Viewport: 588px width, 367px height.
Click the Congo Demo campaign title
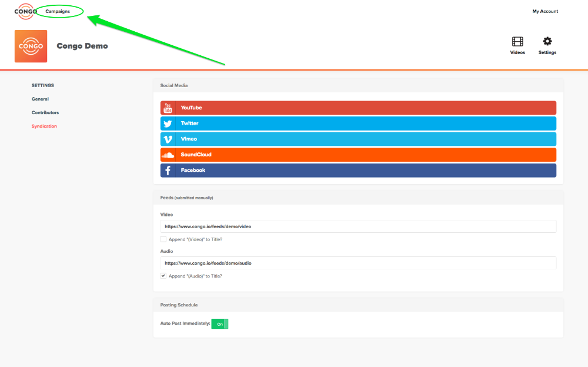82,46
